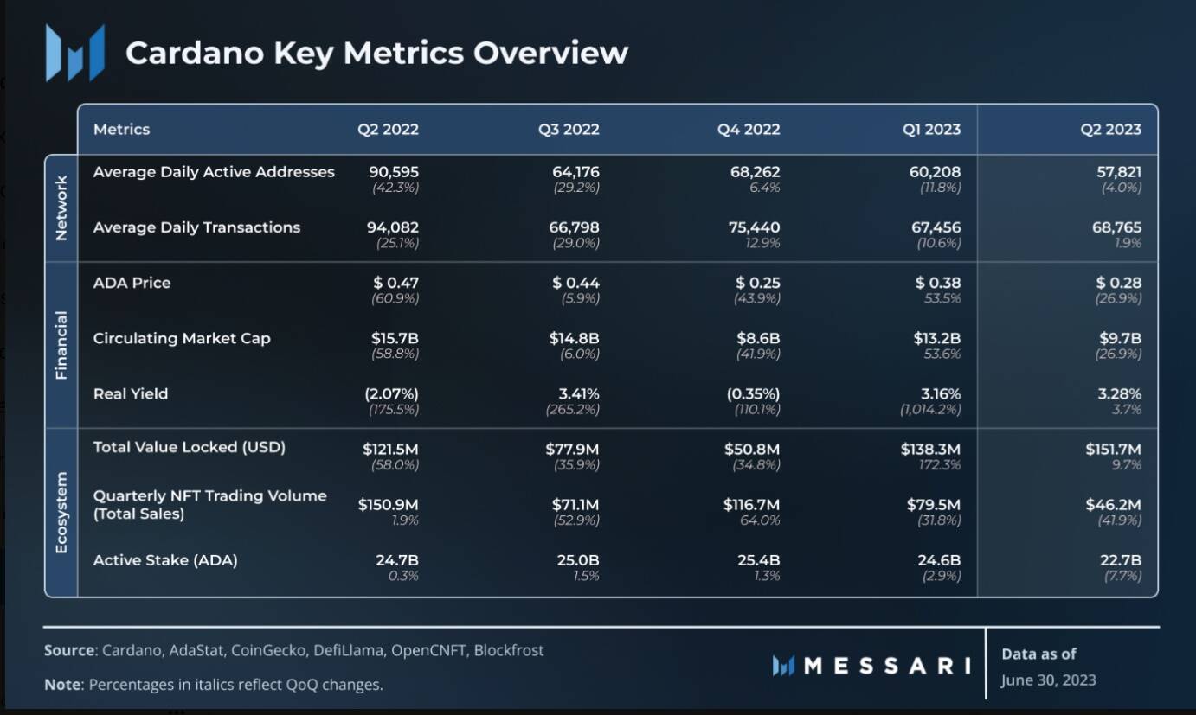Click the $9.7B market cap value

pyautogui.click(x=1121, y=338)
